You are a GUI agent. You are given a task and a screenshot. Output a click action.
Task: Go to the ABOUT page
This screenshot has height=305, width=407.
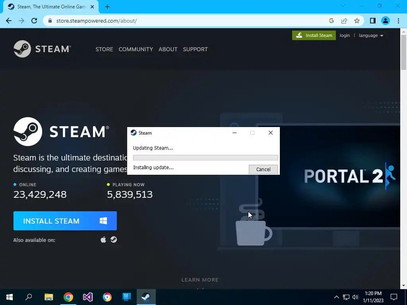point(168,49)
